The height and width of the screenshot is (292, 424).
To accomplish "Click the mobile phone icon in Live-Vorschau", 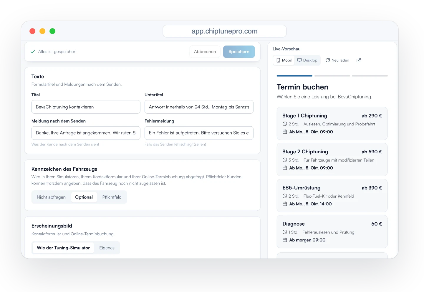I will [x=278, y=60].
